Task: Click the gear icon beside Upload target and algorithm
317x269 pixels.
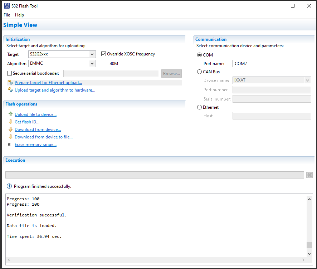Action: pyautogui.click(x=10, y=90)
